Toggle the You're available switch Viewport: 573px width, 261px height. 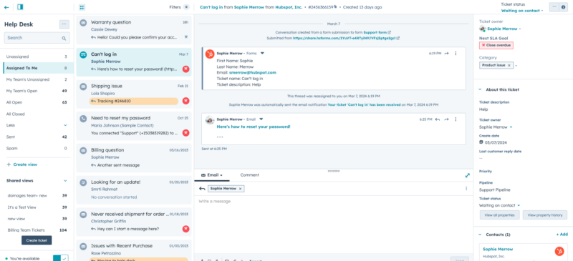[61, 258]
